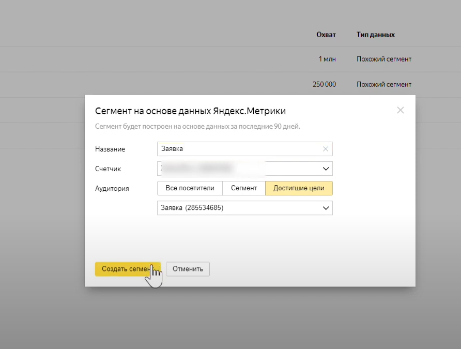Viewport: 461px width, 349px height.
Task: Click the Охват column header
Action: (x=326, y=35)
